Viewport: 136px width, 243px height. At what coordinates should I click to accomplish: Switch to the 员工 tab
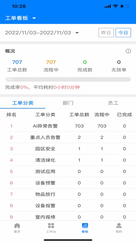tap(113, 103)
